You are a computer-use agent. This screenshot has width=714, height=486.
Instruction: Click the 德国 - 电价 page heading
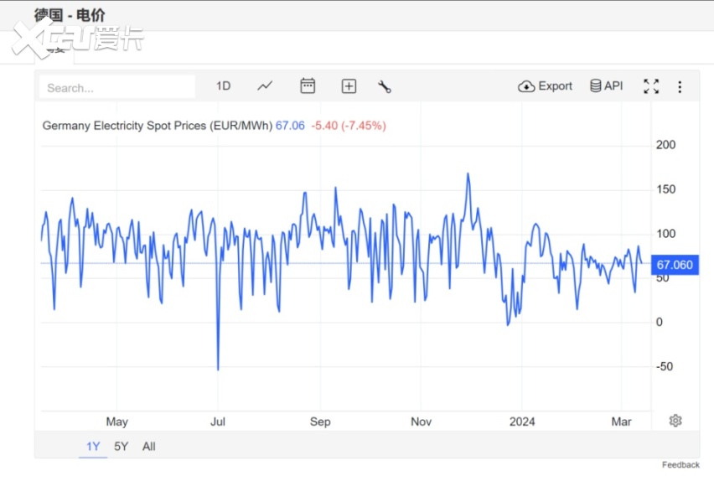[x=70, y=15]
